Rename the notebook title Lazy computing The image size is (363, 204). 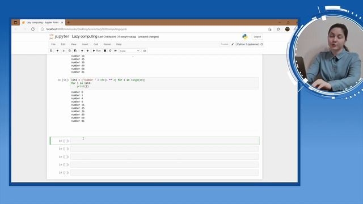(x=85, y=36)
